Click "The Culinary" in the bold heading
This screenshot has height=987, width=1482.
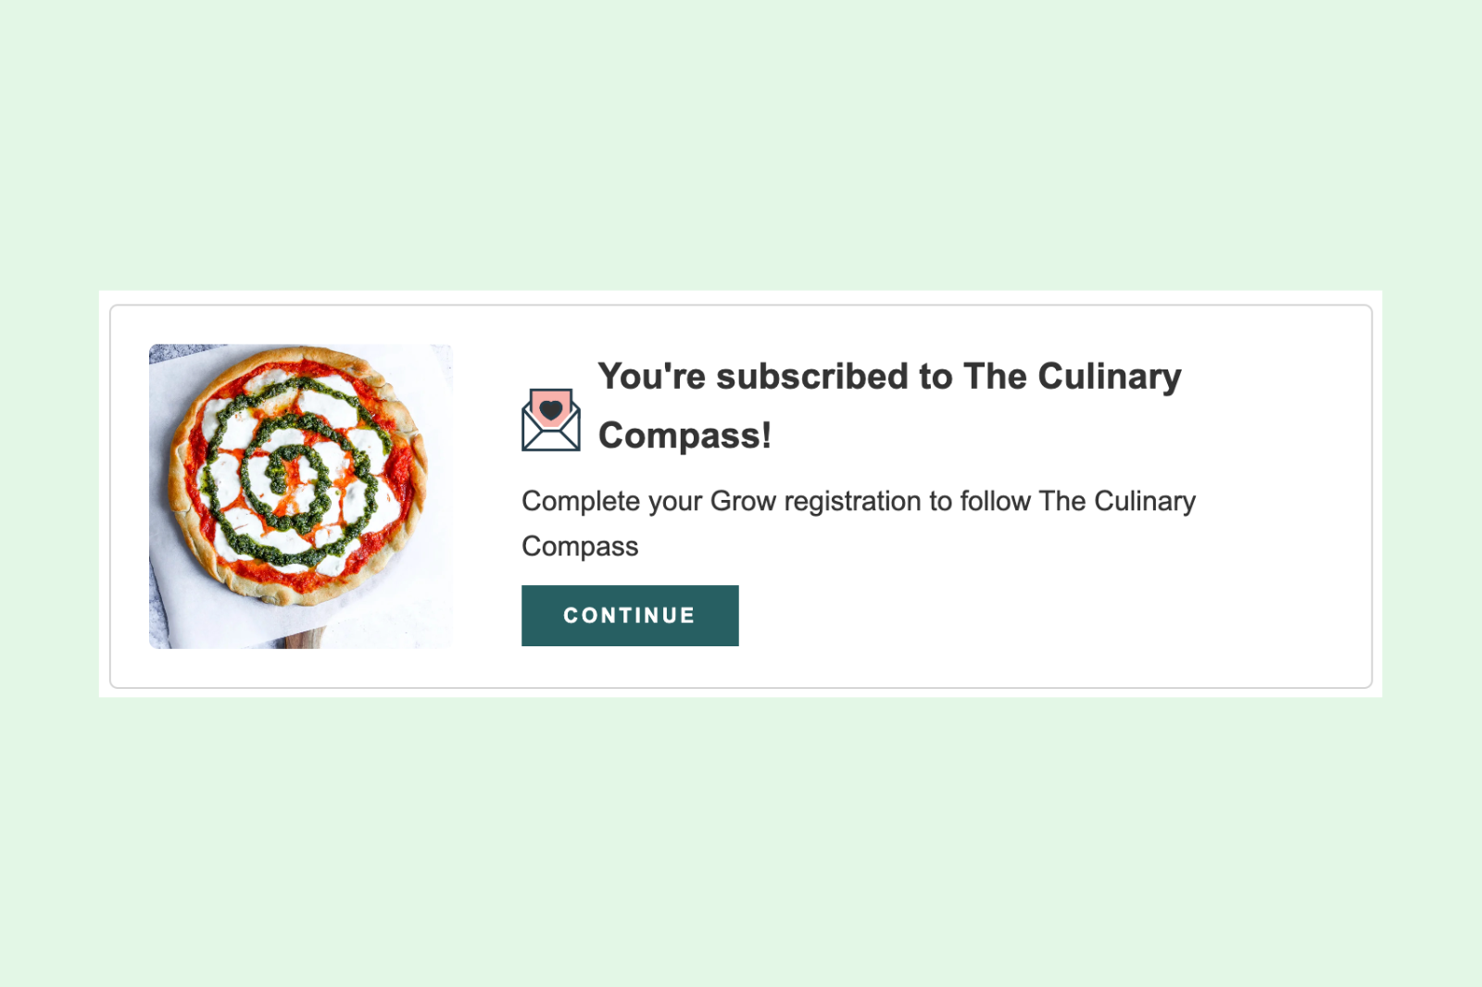tap(1073, 376)
